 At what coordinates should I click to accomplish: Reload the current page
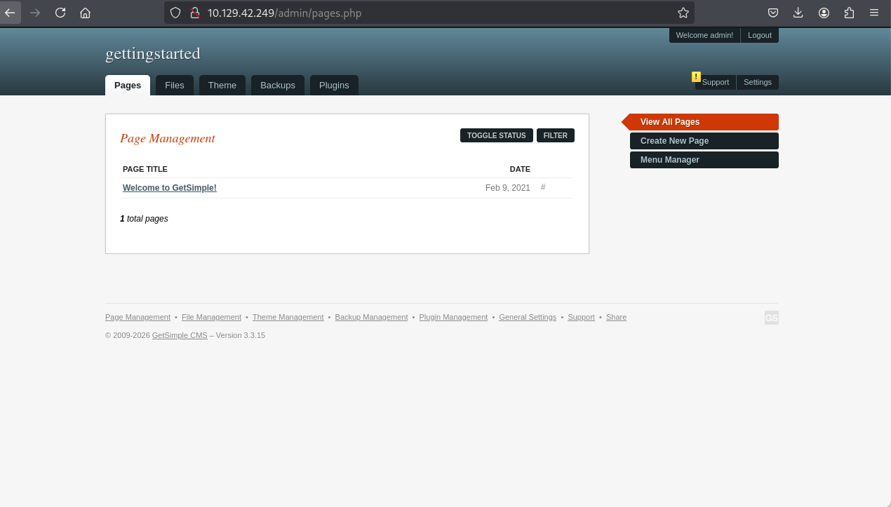pyautogui.click(x=60, y=13)
